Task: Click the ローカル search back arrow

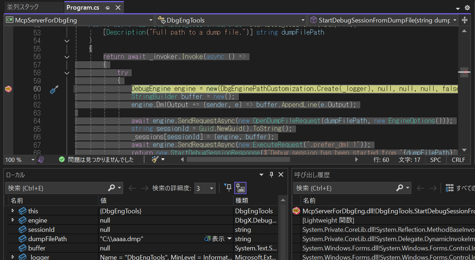Action: point(132,188)
